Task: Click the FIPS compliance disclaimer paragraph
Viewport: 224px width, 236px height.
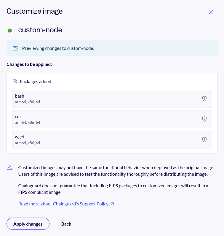Action: tap(113, 189)
